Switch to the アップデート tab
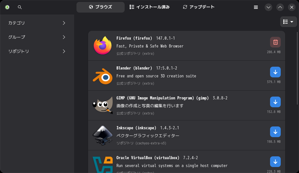This screenshot has width=299, height=173. tap(199, 7)
